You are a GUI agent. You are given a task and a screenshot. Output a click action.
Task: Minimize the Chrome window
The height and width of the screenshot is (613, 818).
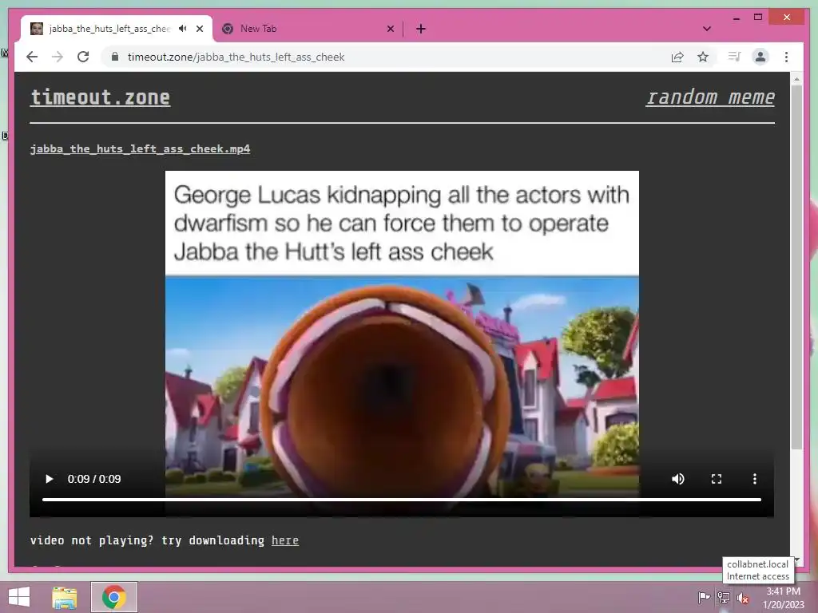click(x=736, y=18)
